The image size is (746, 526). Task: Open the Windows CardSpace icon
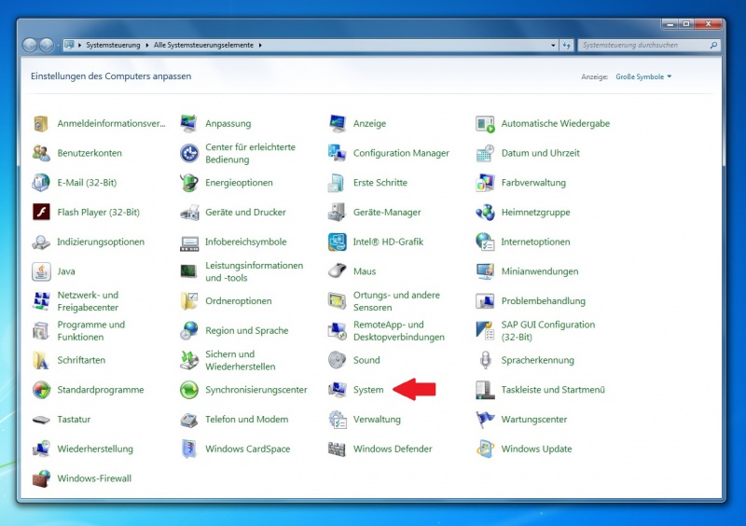click(x=189, y=449)
